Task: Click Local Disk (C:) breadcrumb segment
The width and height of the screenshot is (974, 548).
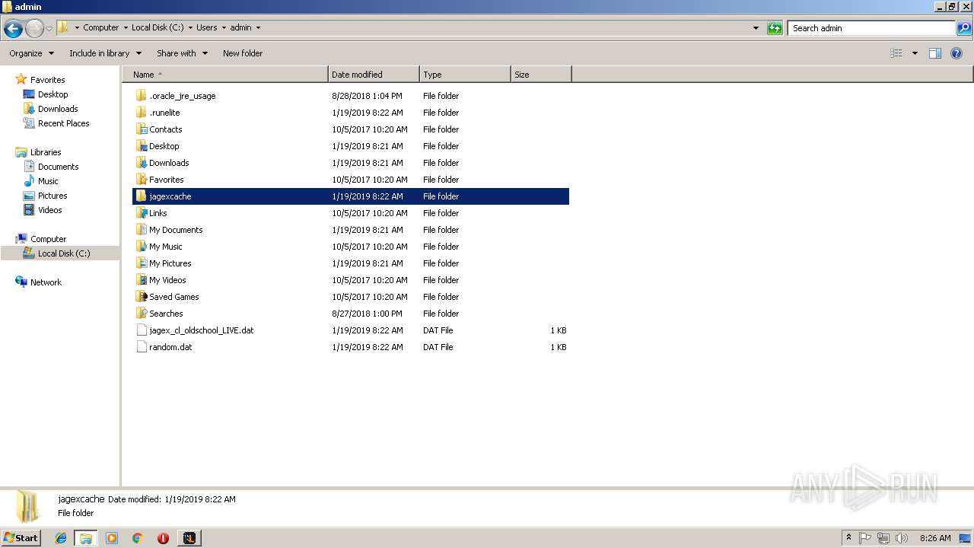Action: point(158,27)
